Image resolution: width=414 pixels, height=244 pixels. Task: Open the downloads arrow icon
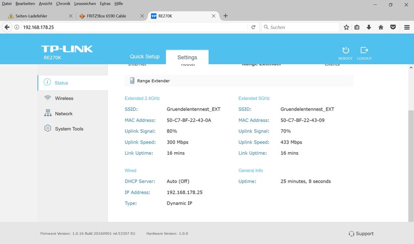(x=369, y=27)
